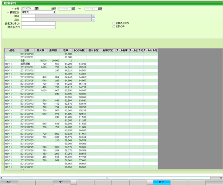
Task: Click the 拠点 code input box
Action: click(x=28, y=16)
